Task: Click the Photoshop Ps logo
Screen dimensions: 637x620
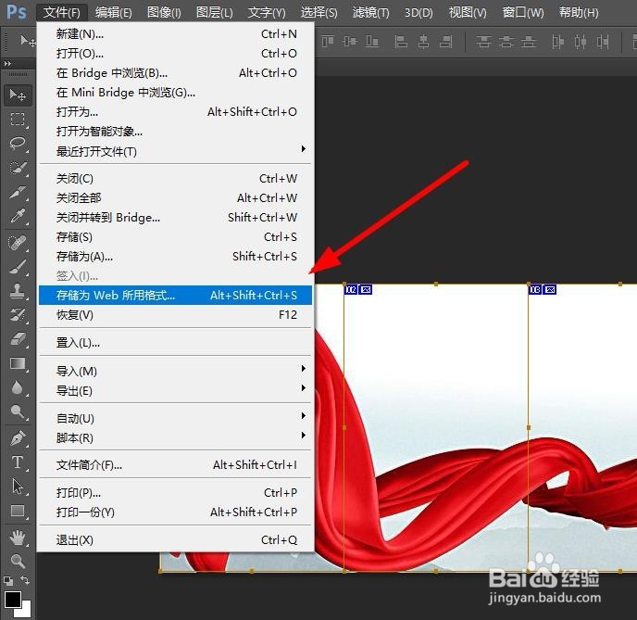Action: click(x=17, y=12)
